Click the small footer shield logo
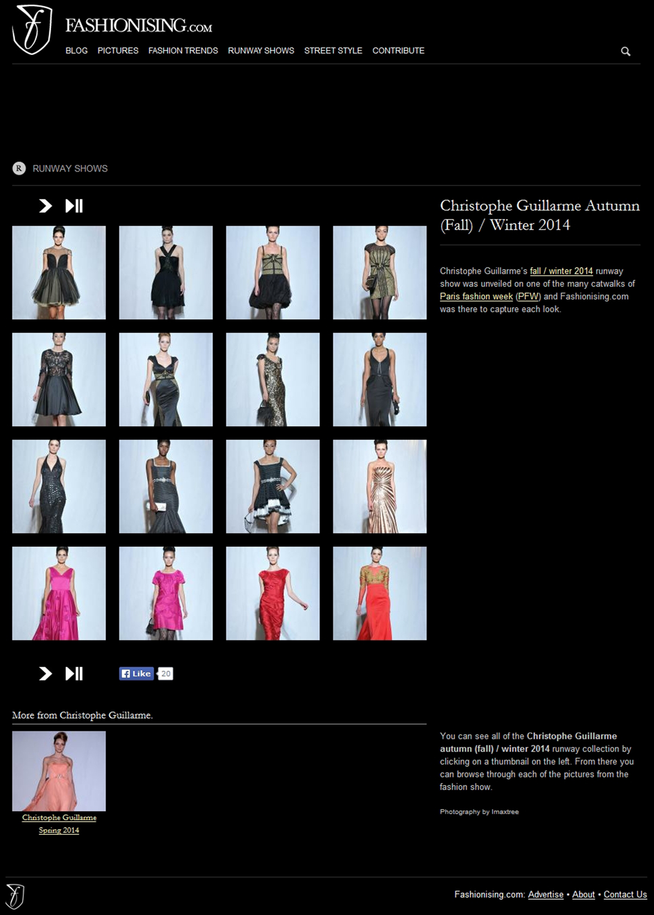The image size is (654, 915). click(15, 896)
